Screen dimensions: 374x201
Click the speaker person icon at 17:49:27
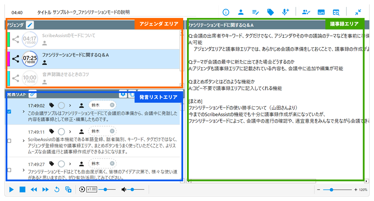[x=82, y=164]
